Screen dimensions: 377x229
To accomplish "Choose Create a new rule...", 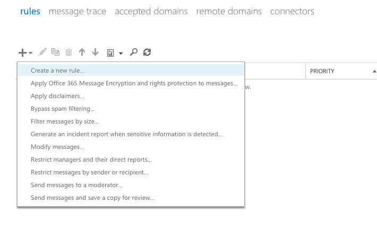I will tap(57, 71).
